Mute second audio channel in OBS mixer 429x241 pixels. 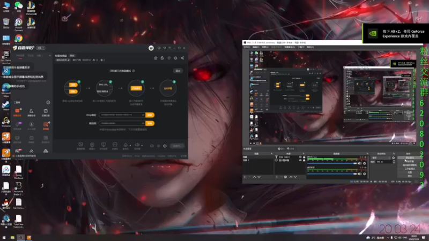(359, 174)
